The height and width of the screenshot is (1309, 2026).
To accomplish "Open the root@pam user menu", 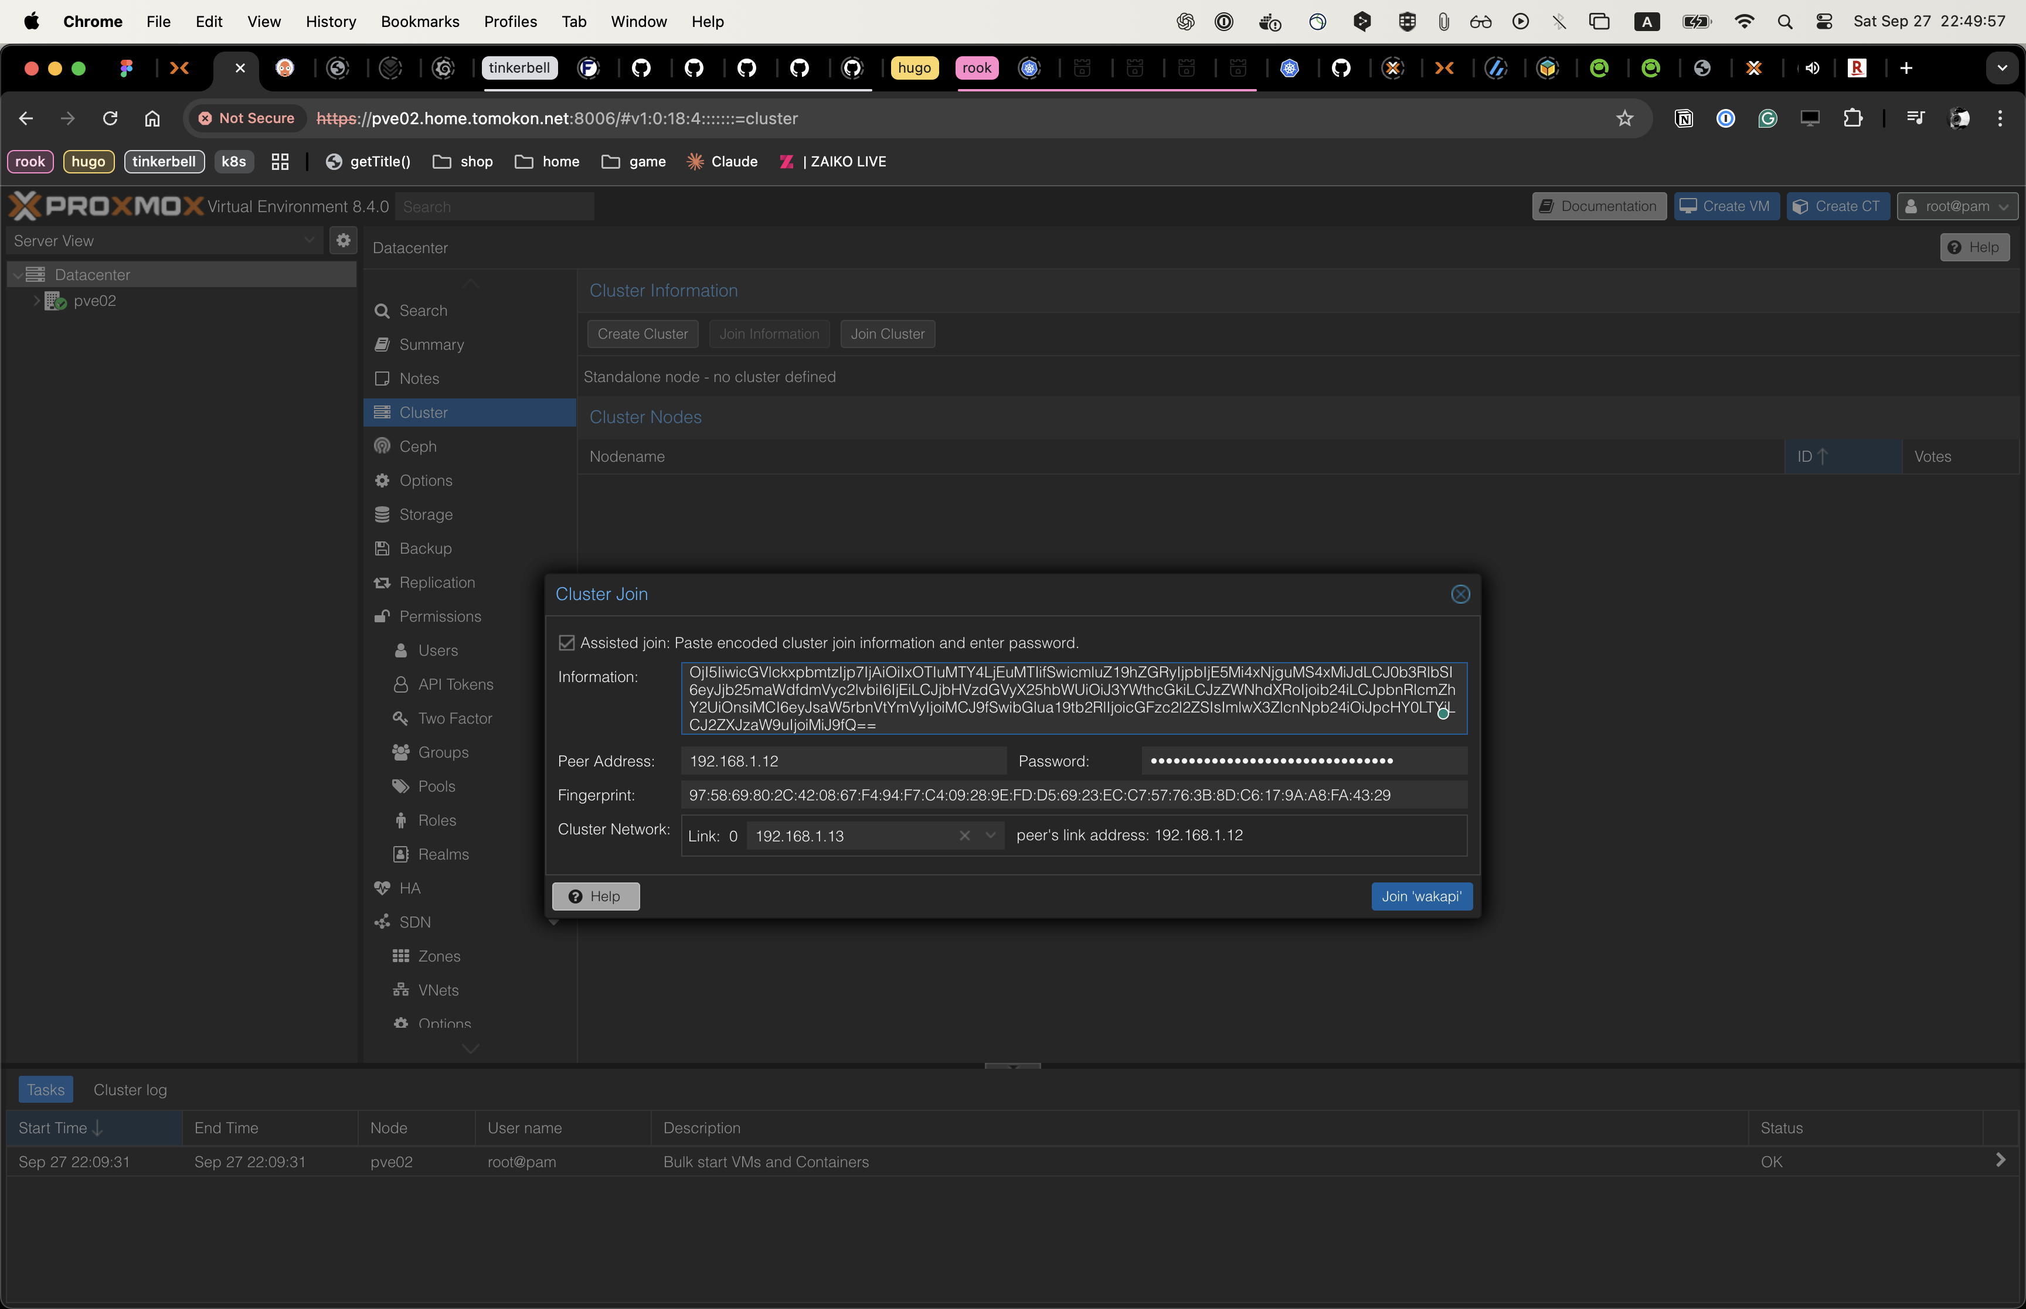I will 1956,206.
